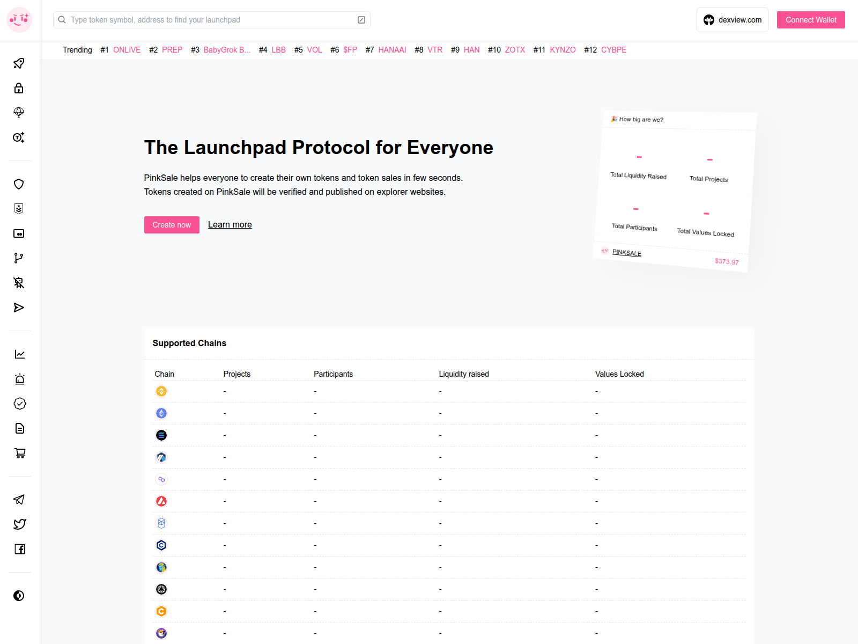Screen dimensions: 858x644
Task: Open the create token sparkle icon
Action: click(19, 137)
